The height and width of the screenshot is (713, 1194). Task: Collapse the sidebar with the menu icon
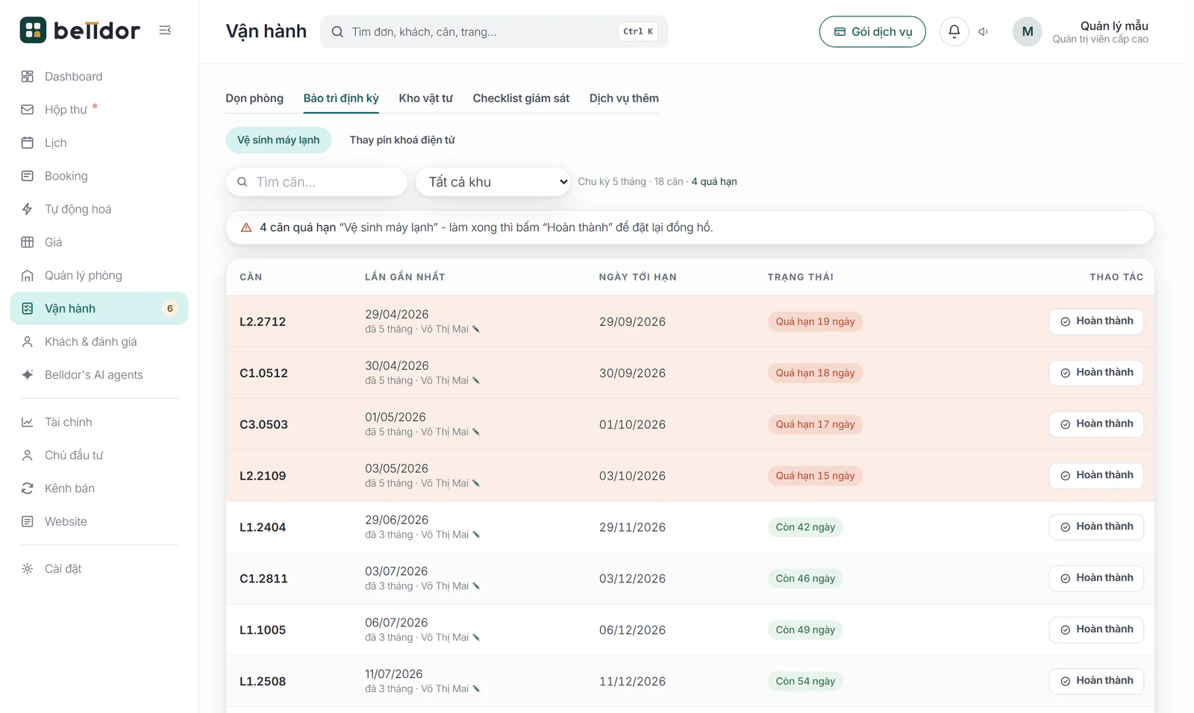point(165,30)
